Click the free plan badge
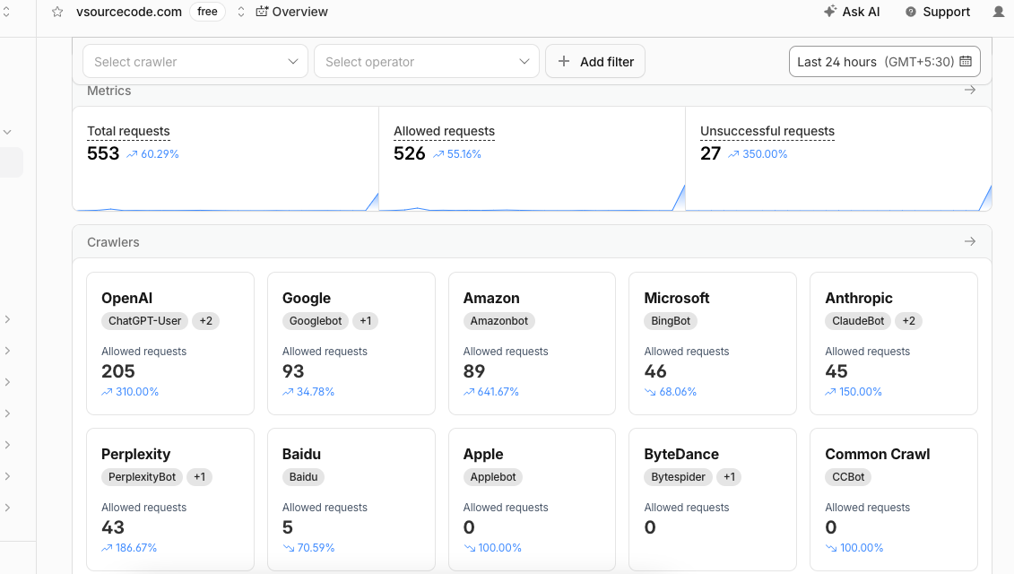This screenshot has width=1014, height=574. pyautogui.click(x=207, y=12)
